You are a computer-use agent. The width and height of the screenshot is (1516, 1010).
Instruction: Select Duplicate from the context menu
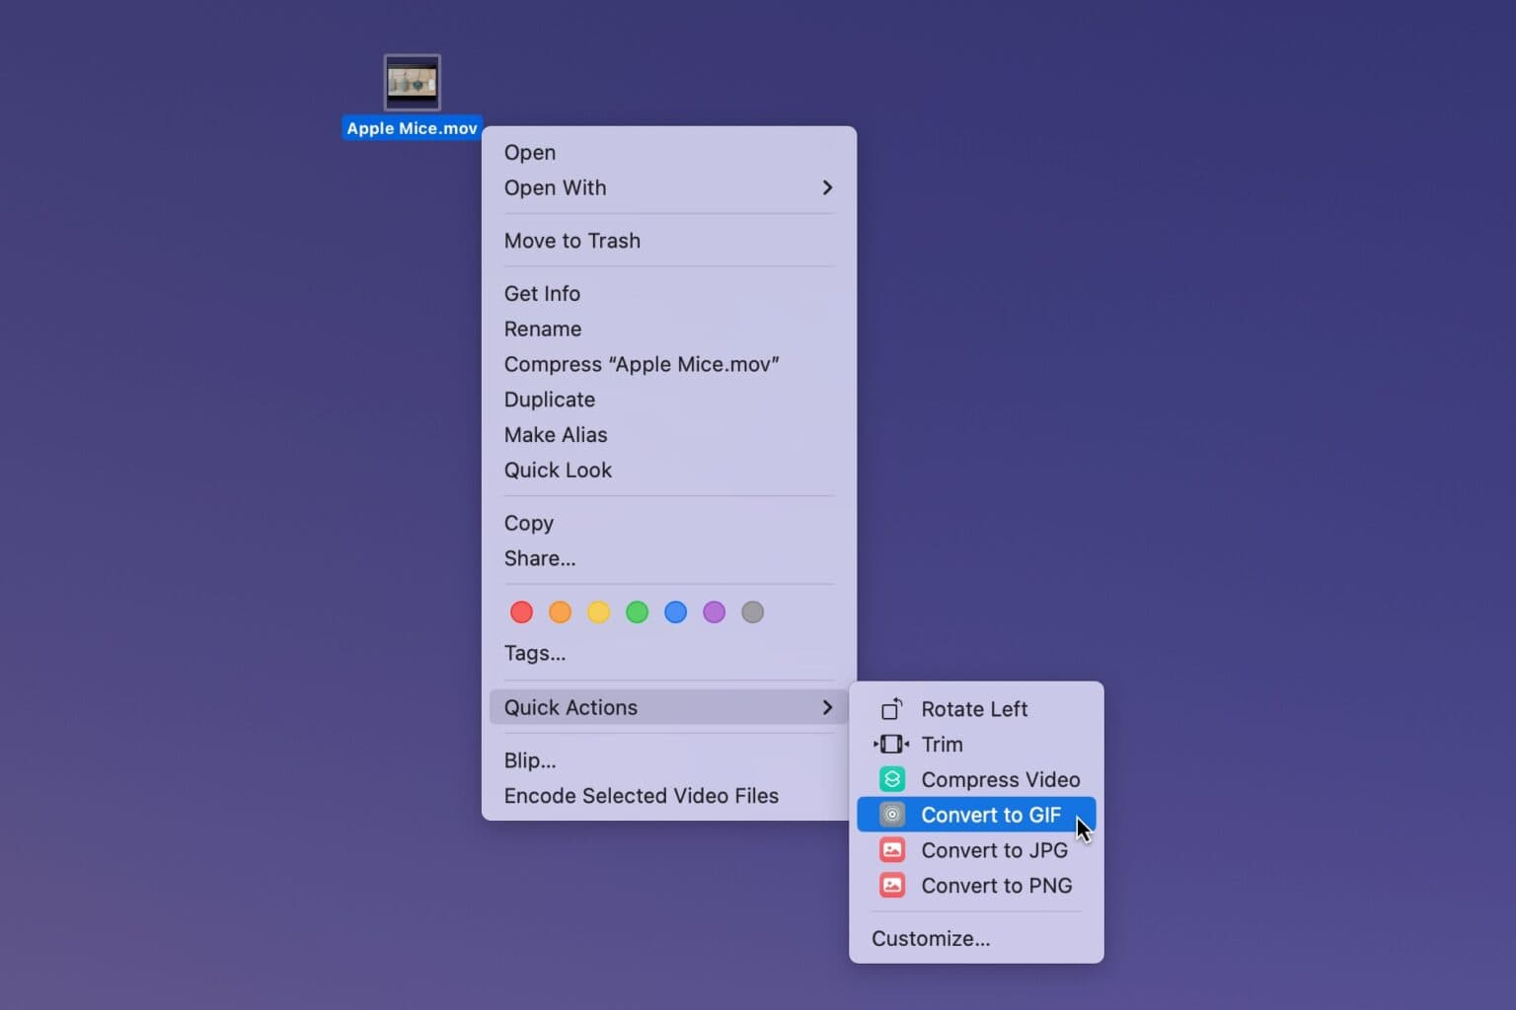(x=549, y=399)
